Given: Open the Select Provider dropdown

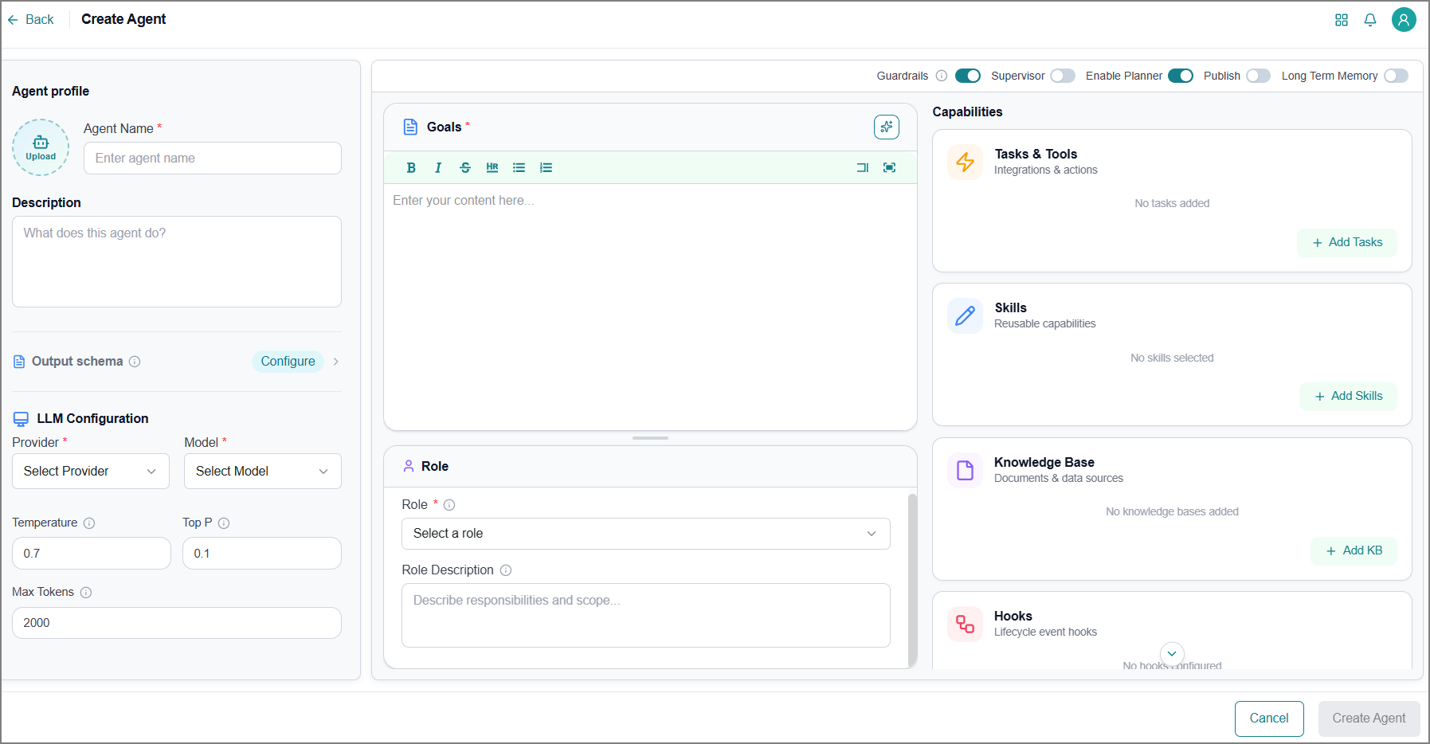Looking at the screenshot, I should (91, 472).
